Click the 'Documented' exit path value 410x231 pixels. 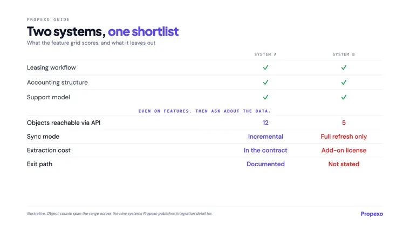pos(265,164)
